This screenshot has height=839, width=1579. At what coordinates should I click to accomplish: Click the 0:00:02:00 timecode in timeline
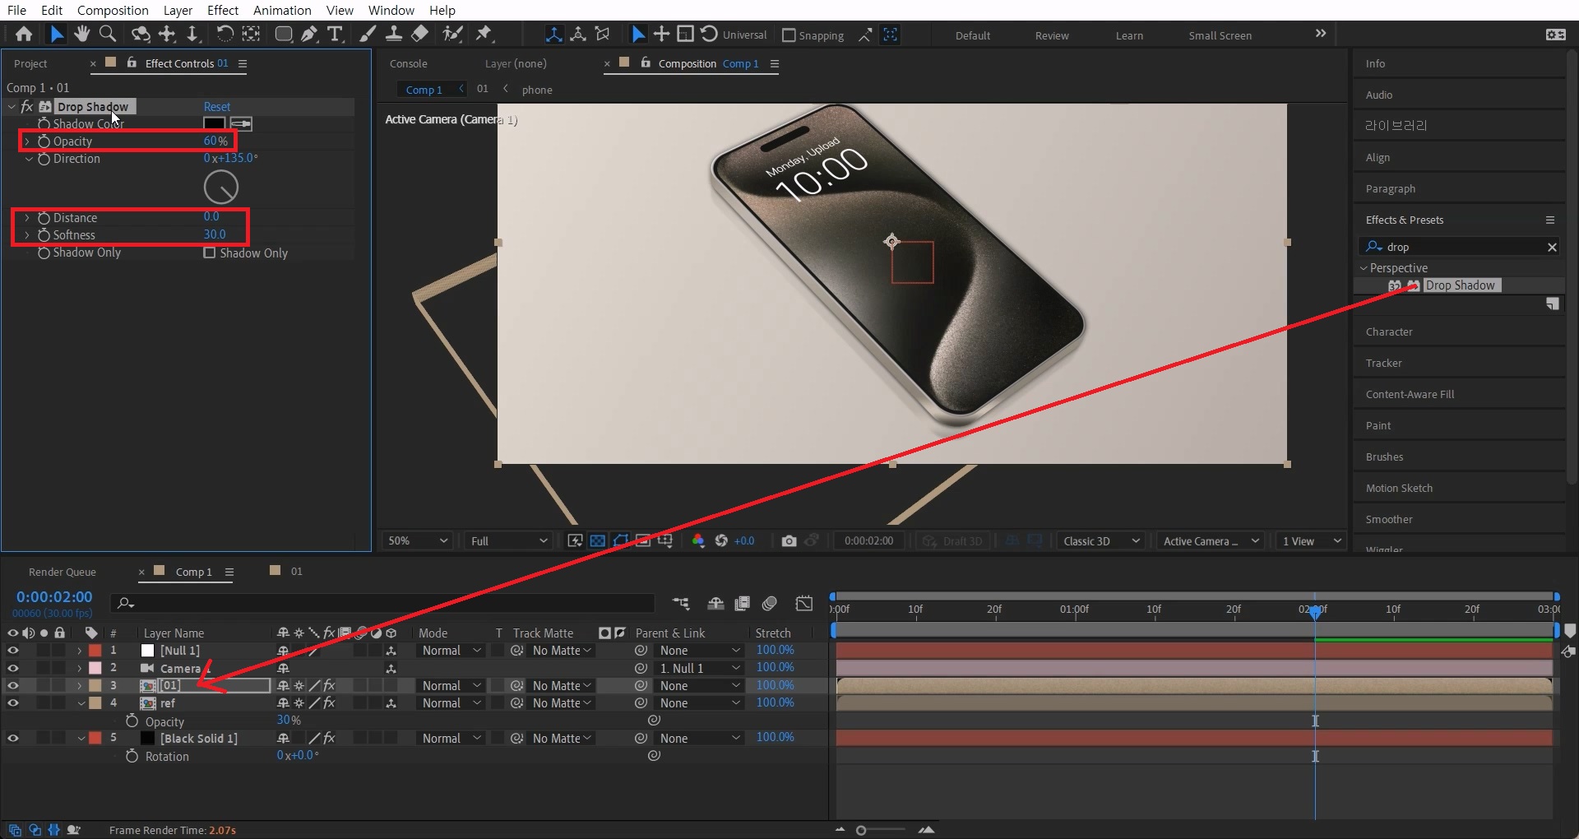(54, 597)
